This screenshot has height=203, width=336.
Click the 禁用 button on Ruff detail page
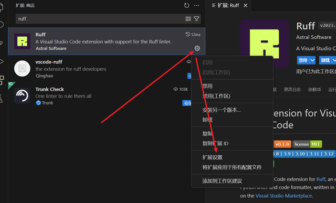(x=303, y=60)
